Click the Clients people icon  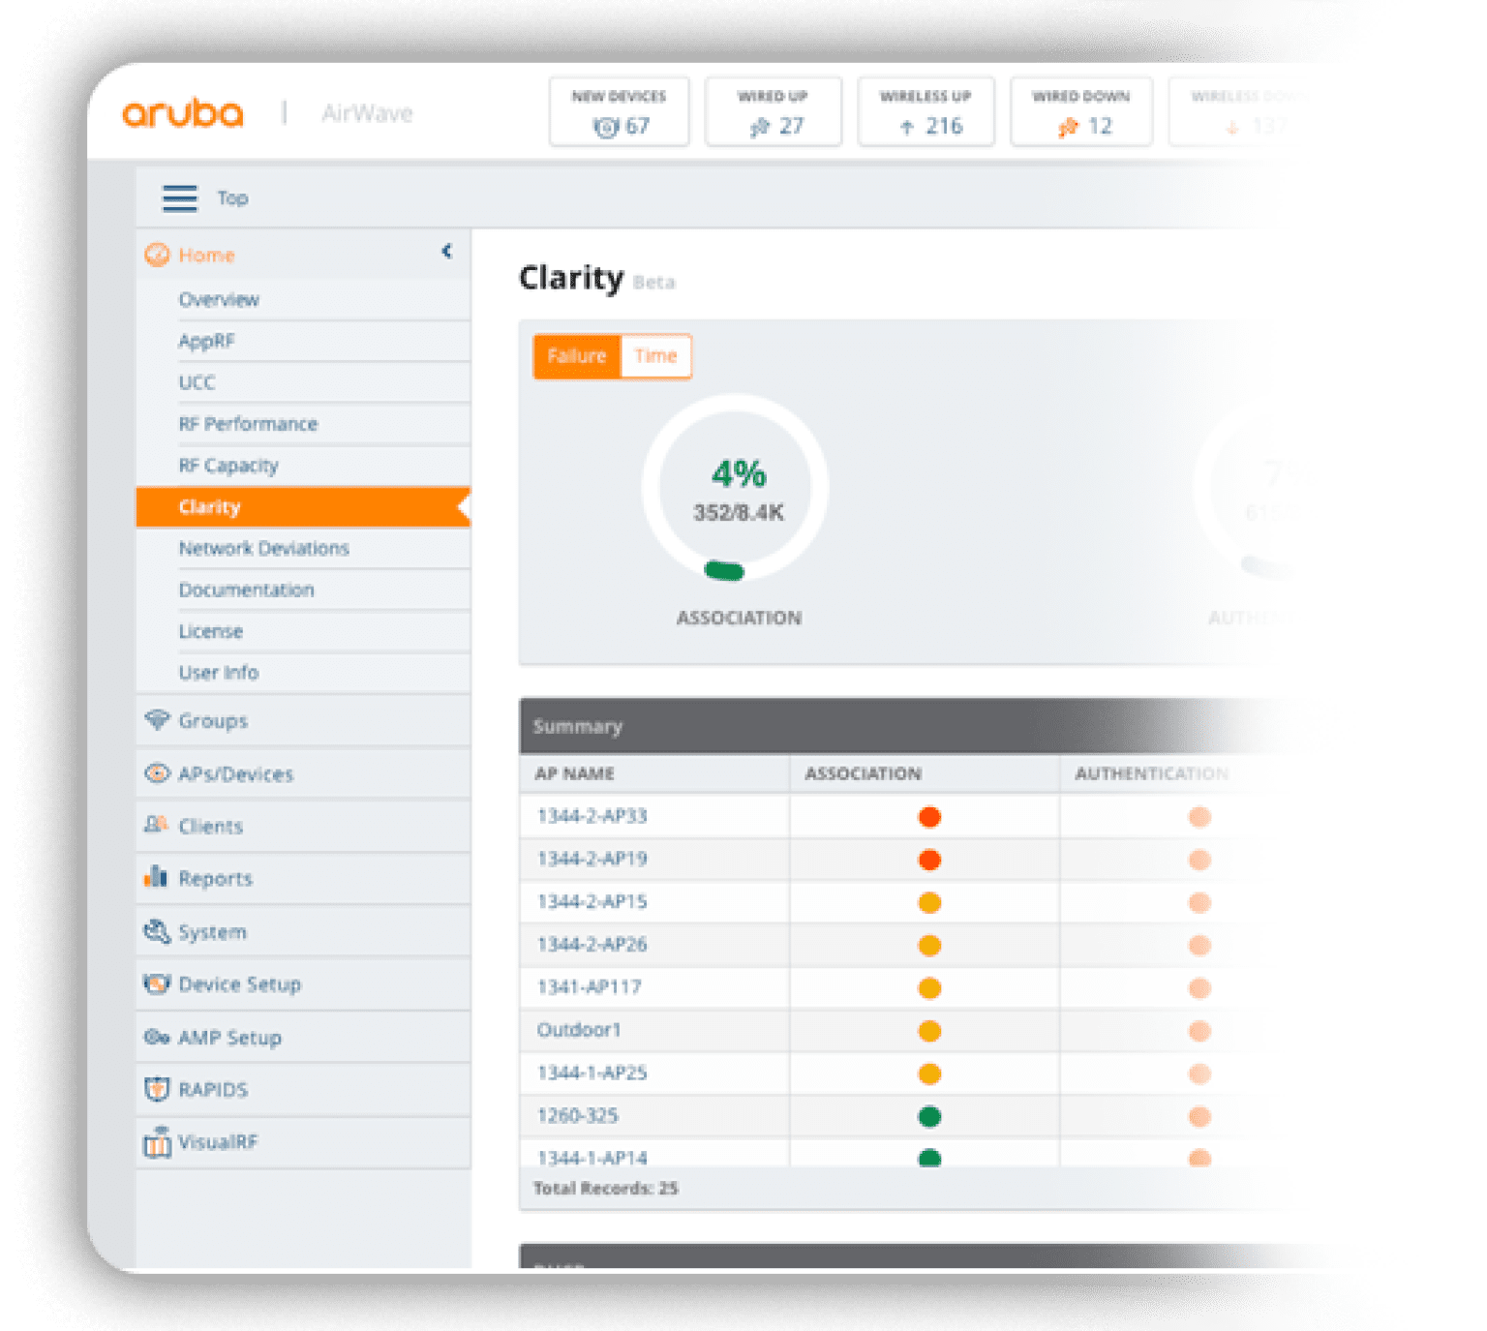tap(156, 826)
